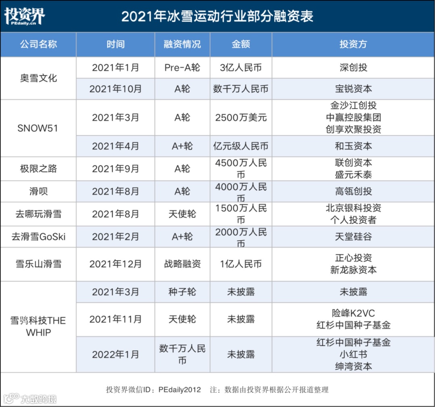The image size is (435, 407).
Task: Click the amount 4000万人民币
Action: 241,192
